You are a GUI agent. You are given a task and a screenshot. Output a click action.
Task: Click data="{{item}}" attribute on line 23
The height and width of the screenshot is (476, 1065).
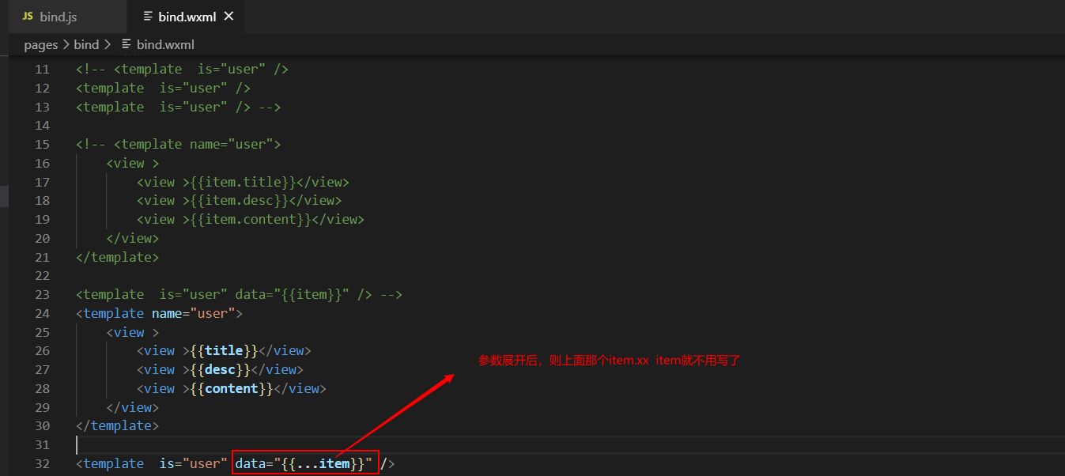click(292, 295)
